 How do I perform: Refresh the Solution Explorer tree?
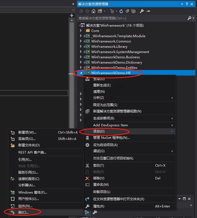121,11
